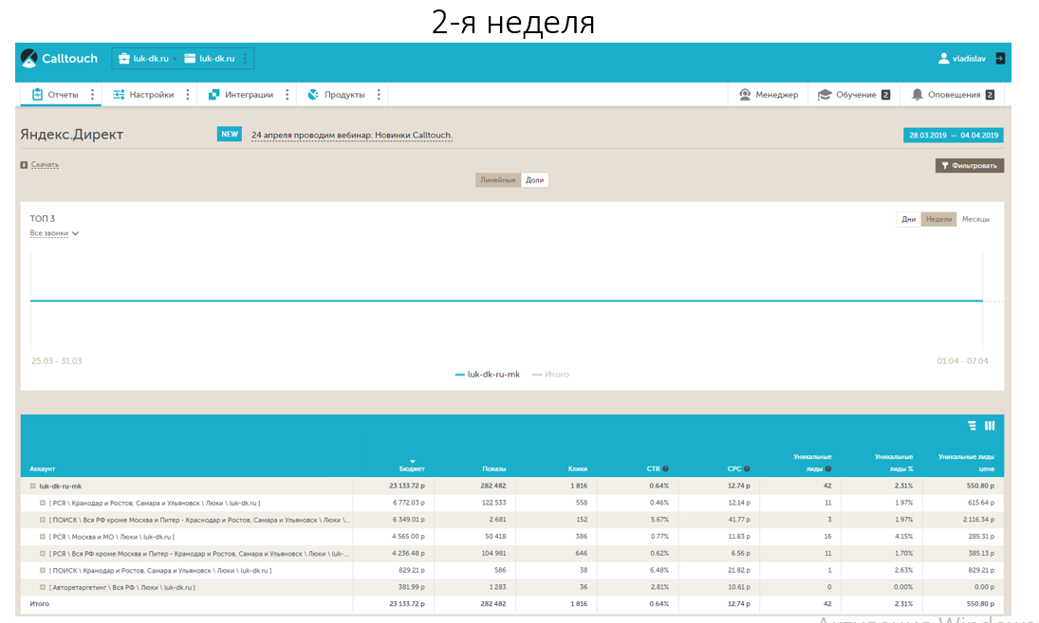Click the CPC help icon
The image size is (1039, 623).
pos(747,468)
